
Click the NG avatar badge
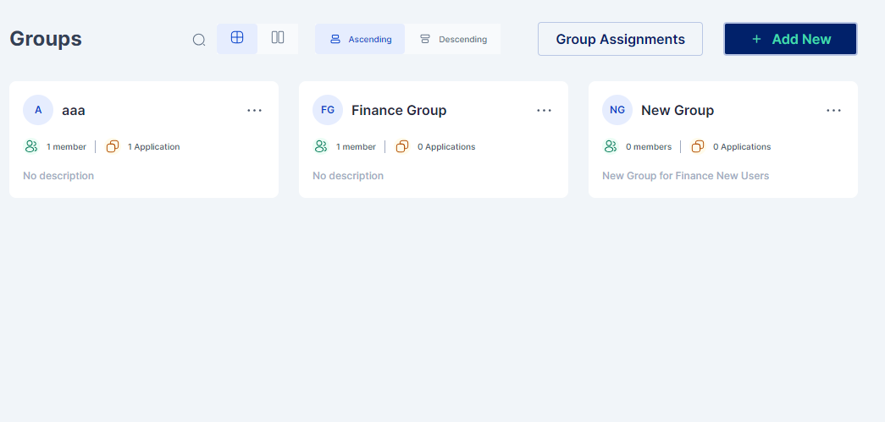[617, 110]
